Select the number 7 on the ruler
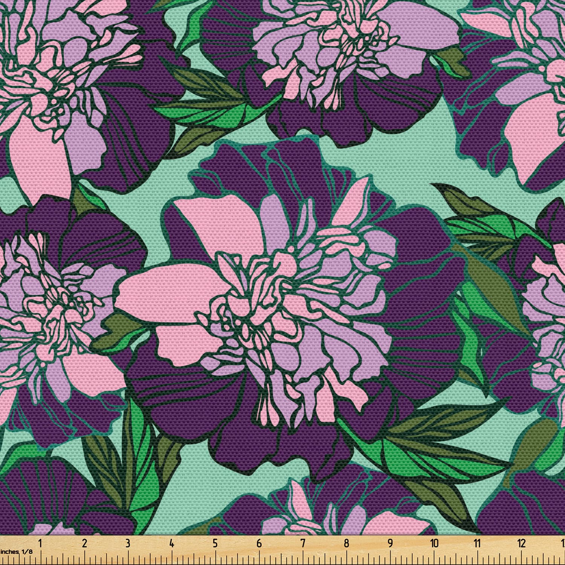This screenshot has height=565, width=565. tap(302, 543)
